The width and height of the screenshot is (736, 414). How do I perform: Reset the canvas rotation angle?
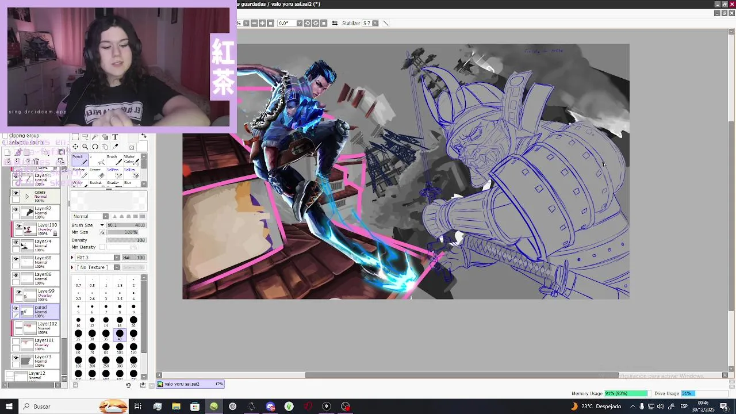click(324, 23)
